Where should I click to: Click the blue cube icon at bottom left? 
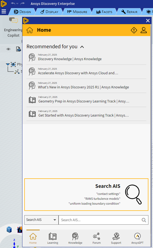[9, 230]
